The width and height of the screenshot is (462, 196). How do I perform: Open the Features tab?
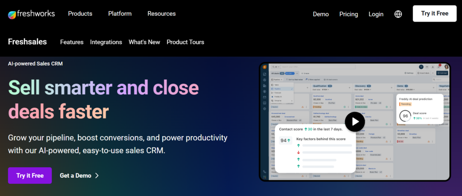tap(72, 42)
